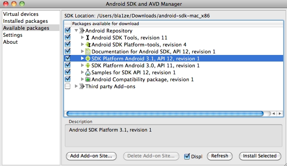The height and width of the screenshot is (166, 287).
Task: Check the Third party Add-ons checkbox
Action: click(x=68, y=86)
